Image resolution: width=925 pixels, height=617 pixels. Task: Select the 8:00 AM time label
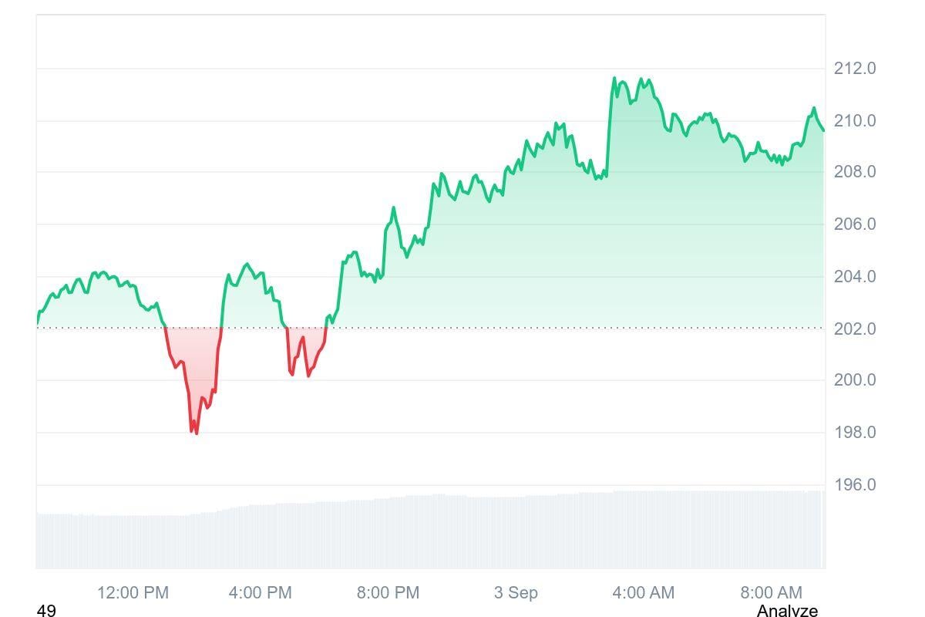pos(771,593)
